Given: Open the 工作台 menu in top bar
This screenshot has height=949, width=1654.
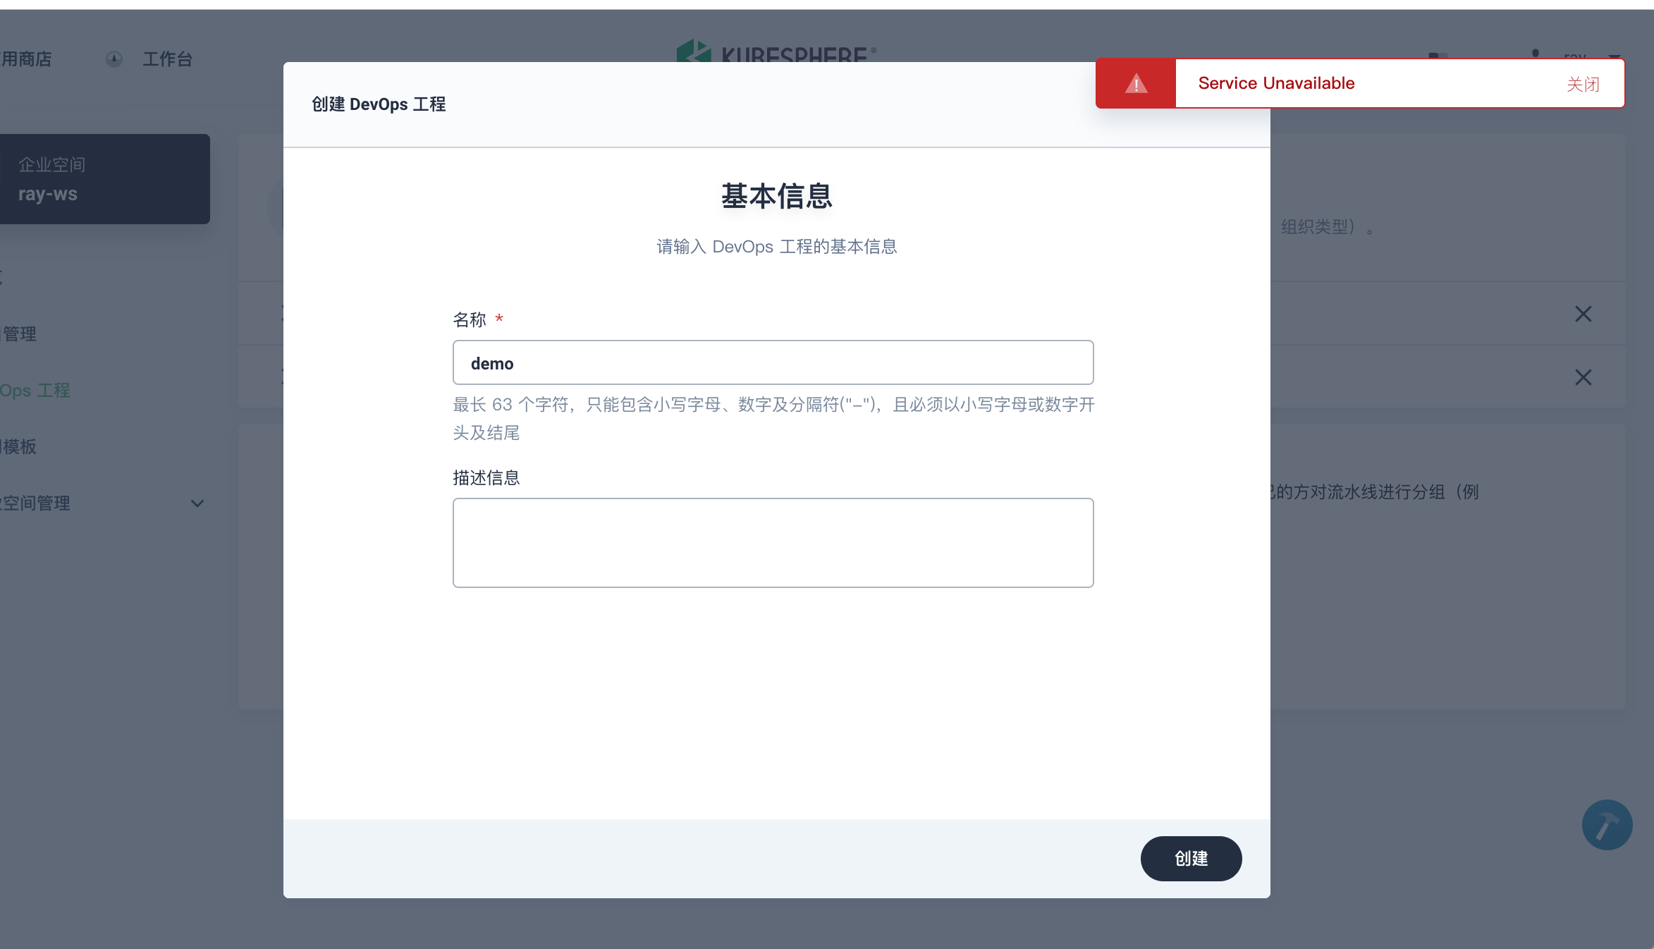Looking at the screenshot, I should [167, 59].
